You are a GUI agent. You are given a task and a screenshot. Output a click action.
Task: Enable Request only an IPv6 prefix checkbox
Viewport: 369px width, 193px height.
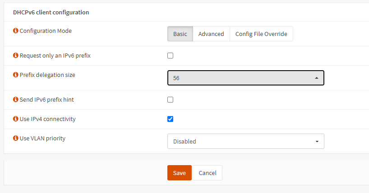(171, 56)
